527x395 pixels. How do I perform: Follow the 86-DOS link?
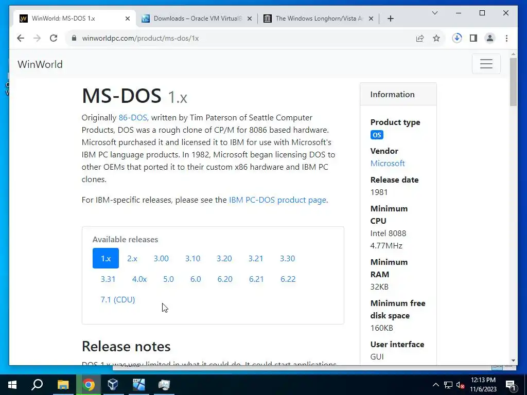click(x=133, y=118)
